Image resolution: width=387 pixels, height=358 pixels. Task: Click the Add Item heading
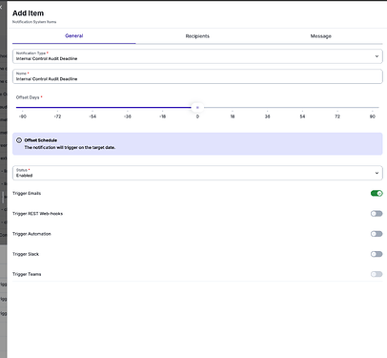(x=28, y=13)
